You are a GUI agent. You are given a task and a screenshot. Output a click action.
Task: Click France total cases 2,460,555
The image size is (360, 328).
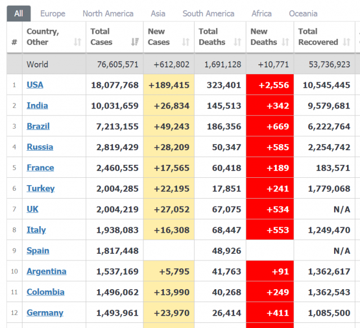[118, 168]
